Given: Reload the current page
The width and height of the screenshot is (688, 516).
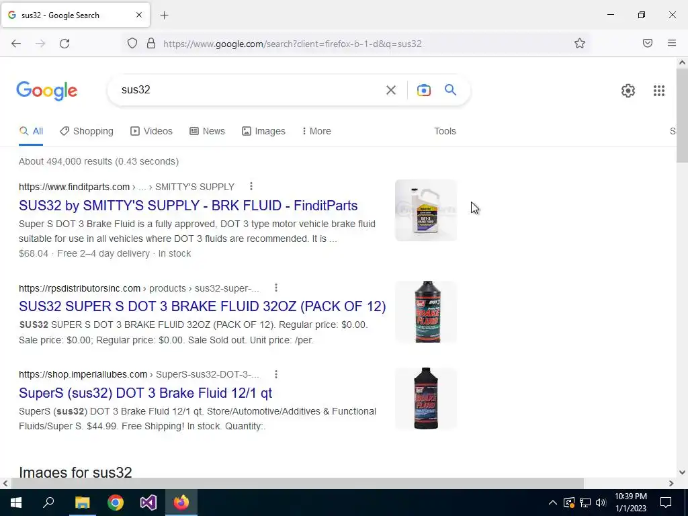Looking at the screenshot, I should tap(64, 44).
